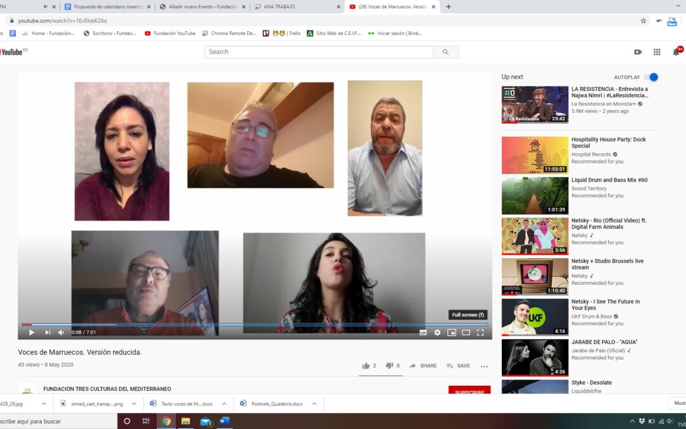
Task: Close the Voces de Marruecos tab
Action: point(434,6)
